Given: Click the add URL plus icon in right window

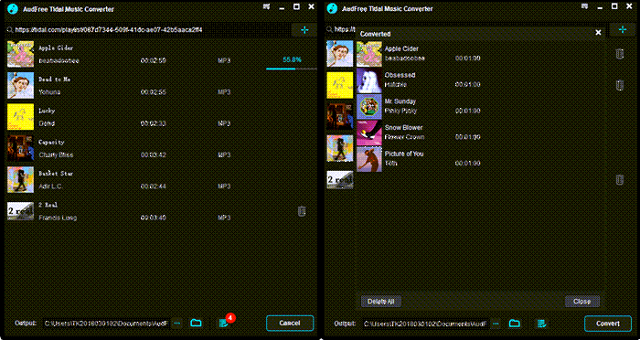Looking at the screenshot, I should [x=622, y=30].
